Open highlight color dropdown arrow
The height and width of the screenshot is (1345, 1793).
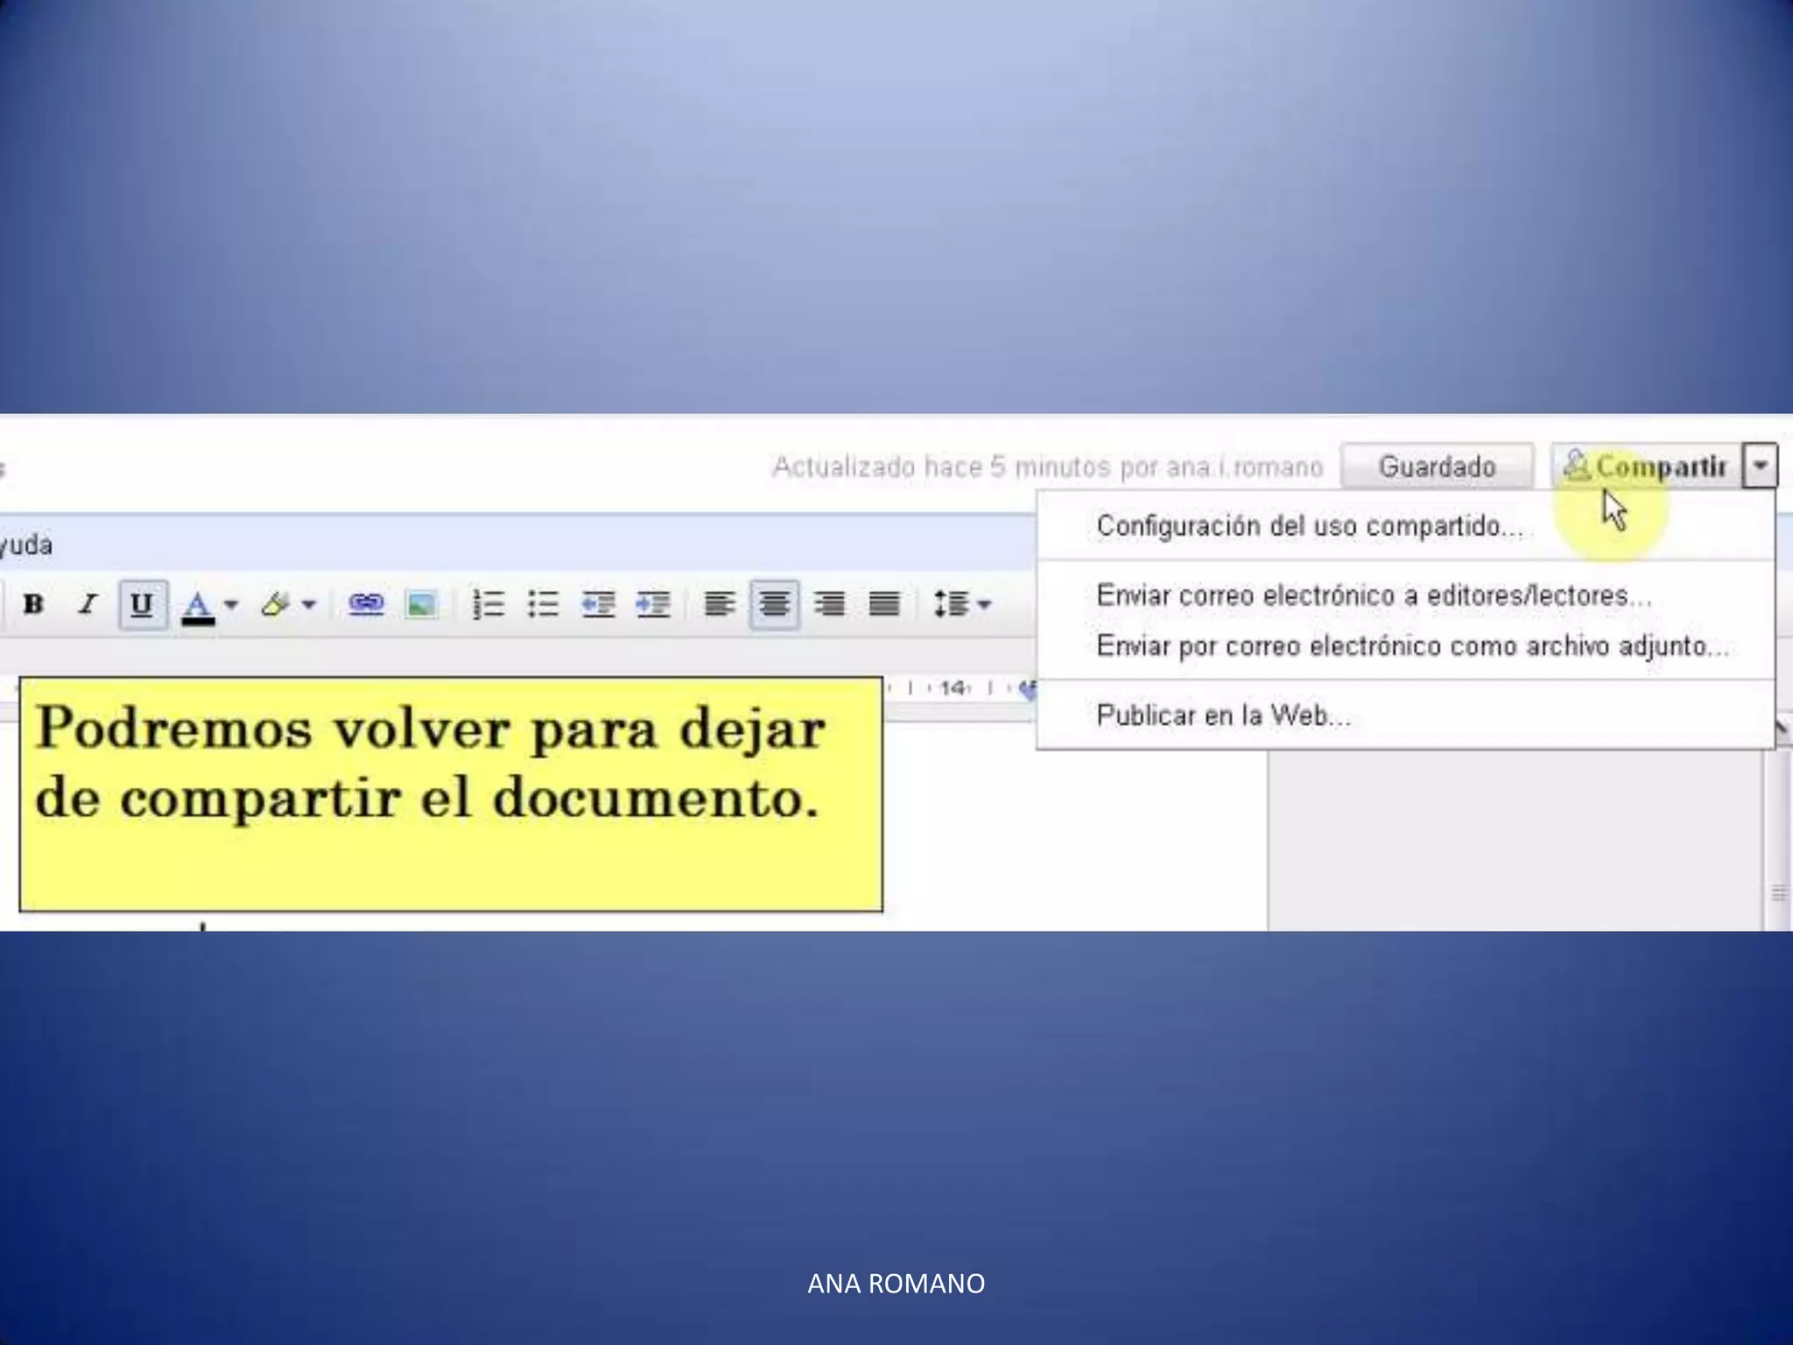308,604
